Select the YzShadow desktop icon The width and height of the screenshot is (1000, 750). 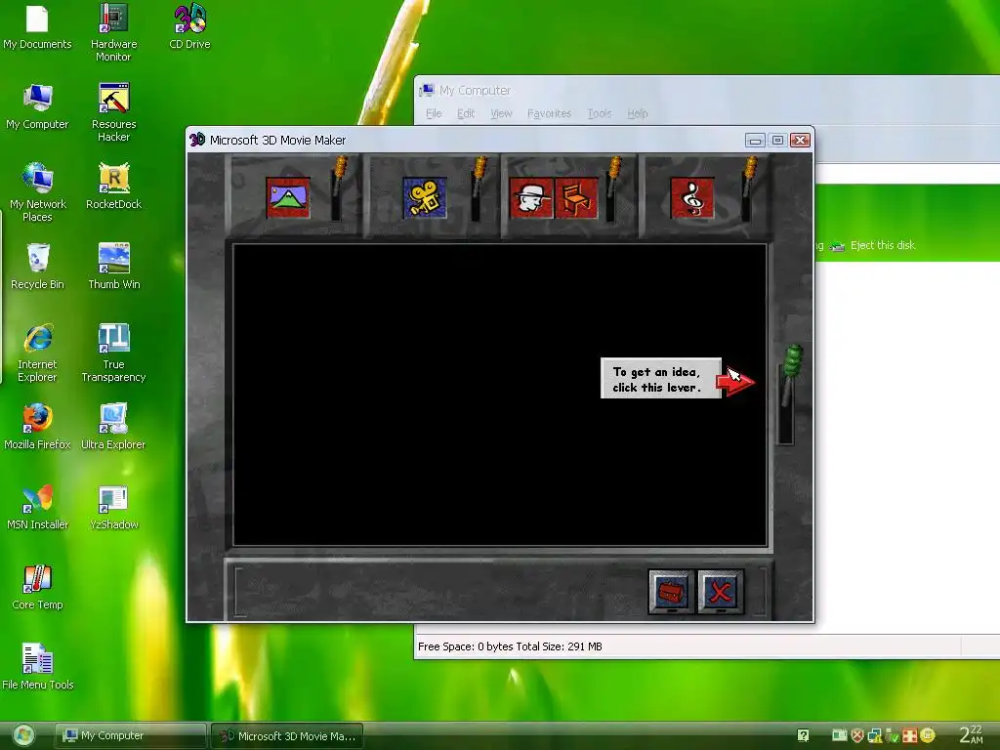tap(113, 508)
